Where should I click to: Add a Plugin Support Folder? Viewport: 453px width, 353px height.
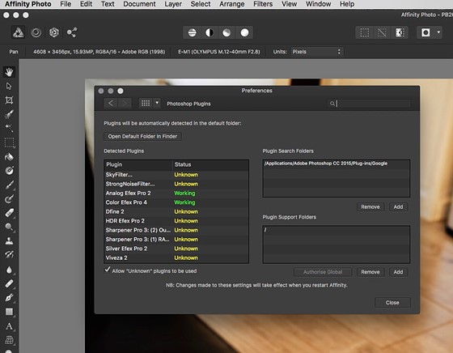[x=398, y=272]
